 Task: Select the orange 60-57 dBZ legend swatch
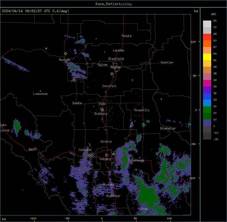coord(207,44)
